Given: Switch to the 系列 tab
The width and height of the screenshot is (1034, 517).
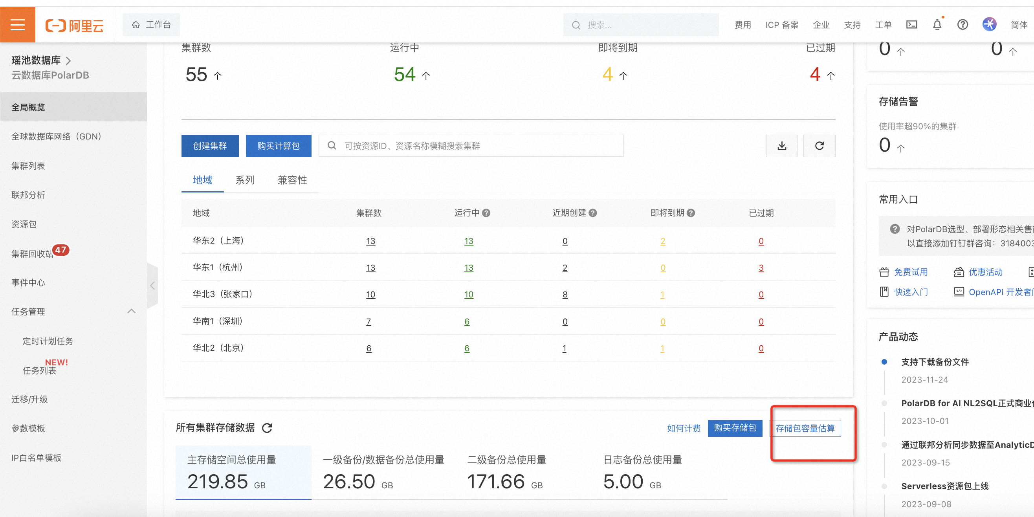Looking at the screenshot, I should point(245,180).
